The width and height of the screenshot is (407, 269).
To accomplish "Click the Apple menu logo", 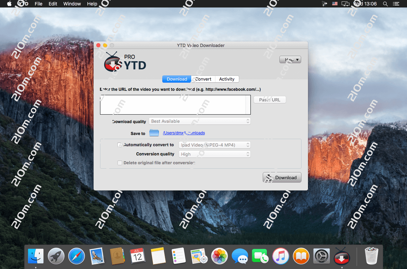I will 9,4.
